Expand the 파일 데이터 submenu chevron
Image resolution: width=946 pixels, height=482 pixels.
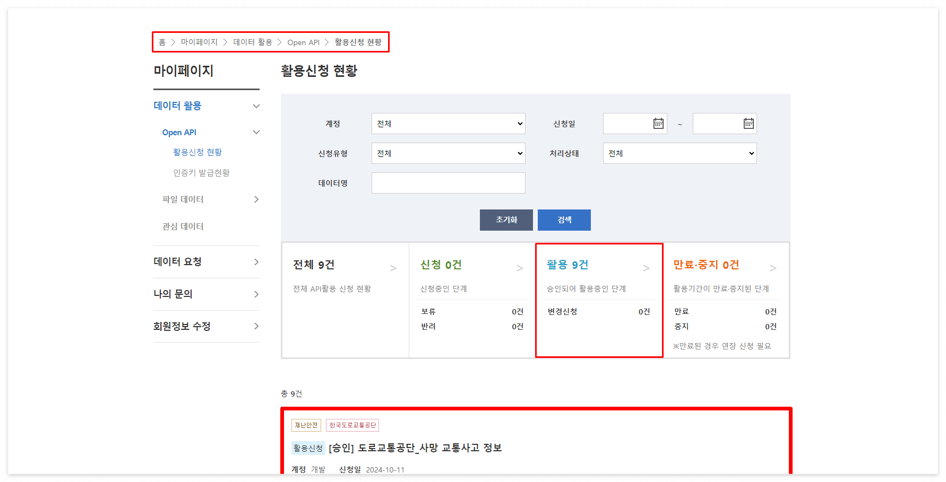click(256, 199)
